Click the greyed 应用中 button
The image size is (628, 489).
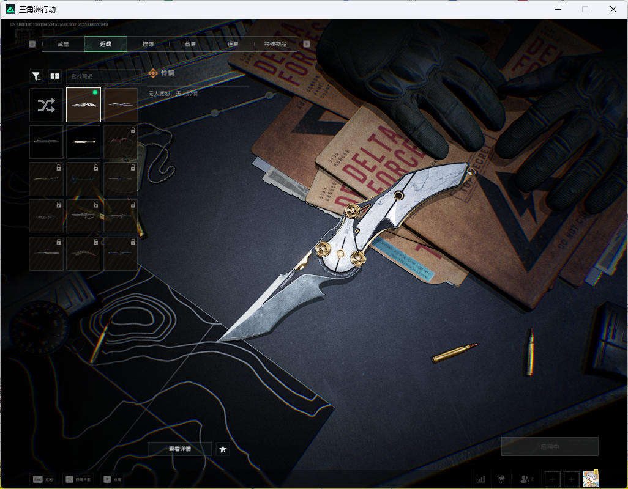tap(550, 447)
